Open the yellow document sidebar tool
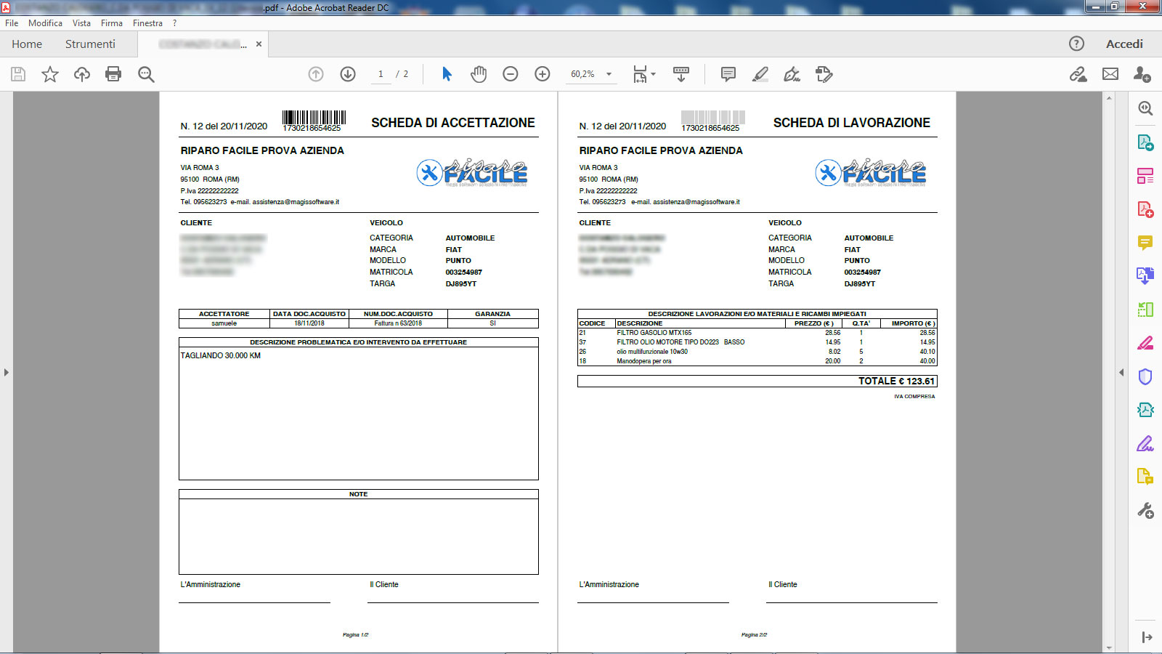 pyautogui.click(x=1145, y=477)
